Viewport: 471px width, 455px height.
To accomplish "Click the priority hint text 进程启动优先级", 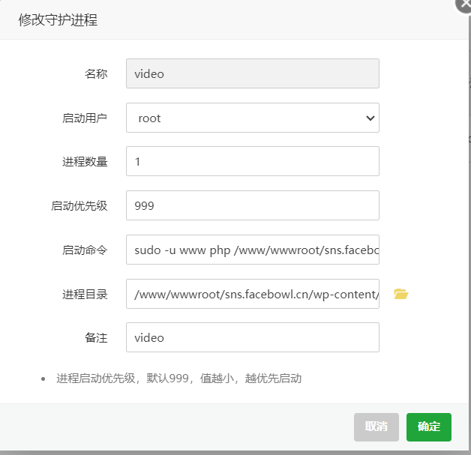I will click(x=179, y=378).
